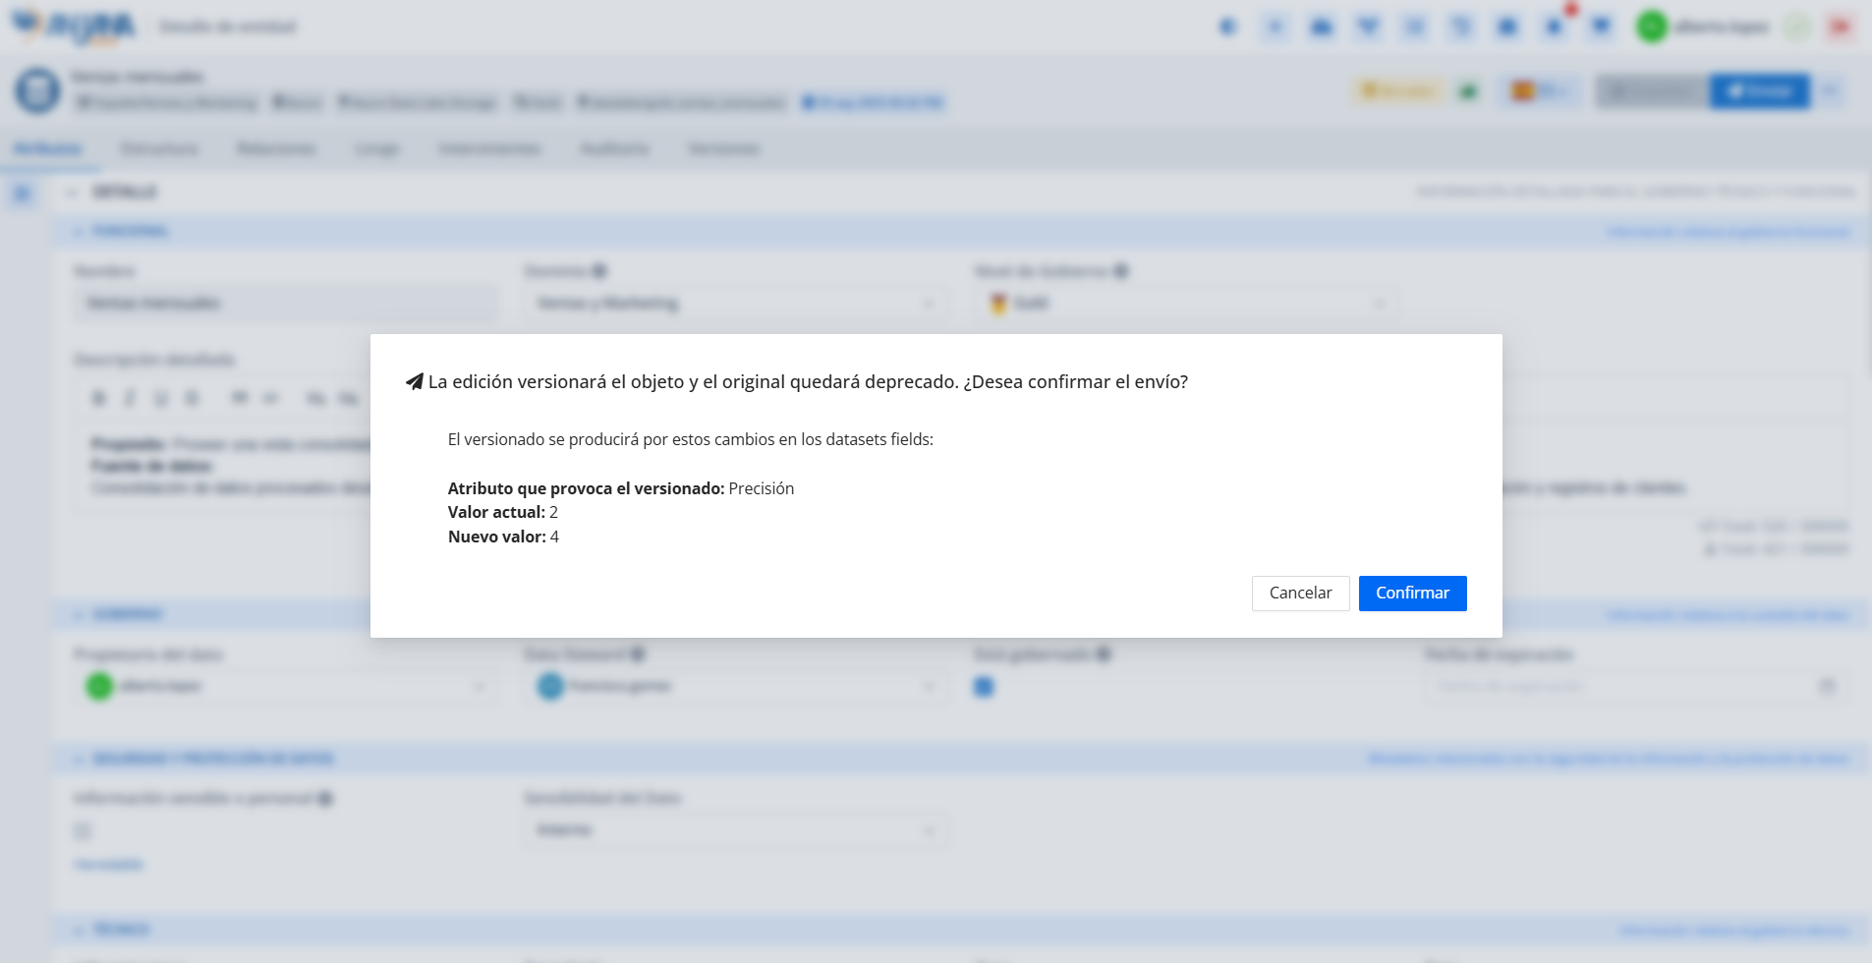Expand the Nivel de Gobierno Gold dropdown

pos(1185,304)
